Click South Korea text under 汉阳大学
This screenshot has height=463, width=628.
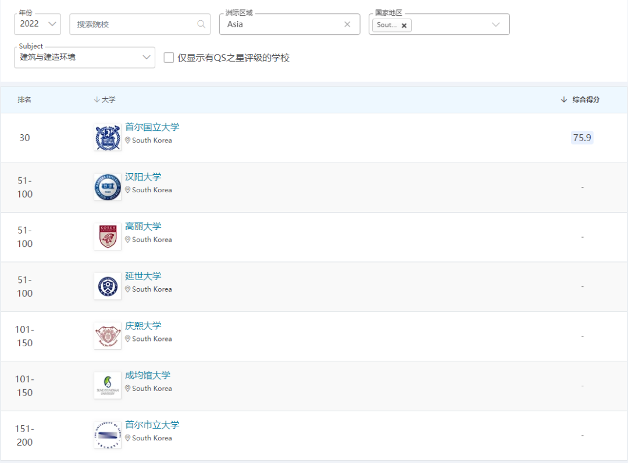coord(152,190)
